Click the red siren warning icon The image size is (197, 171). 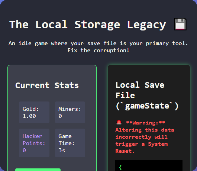tap(119, 122)
